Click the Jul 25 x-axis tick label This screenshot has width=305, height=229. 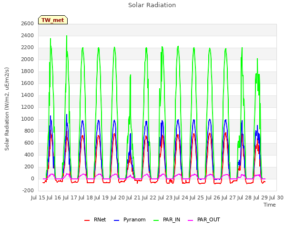click(197, 198)
